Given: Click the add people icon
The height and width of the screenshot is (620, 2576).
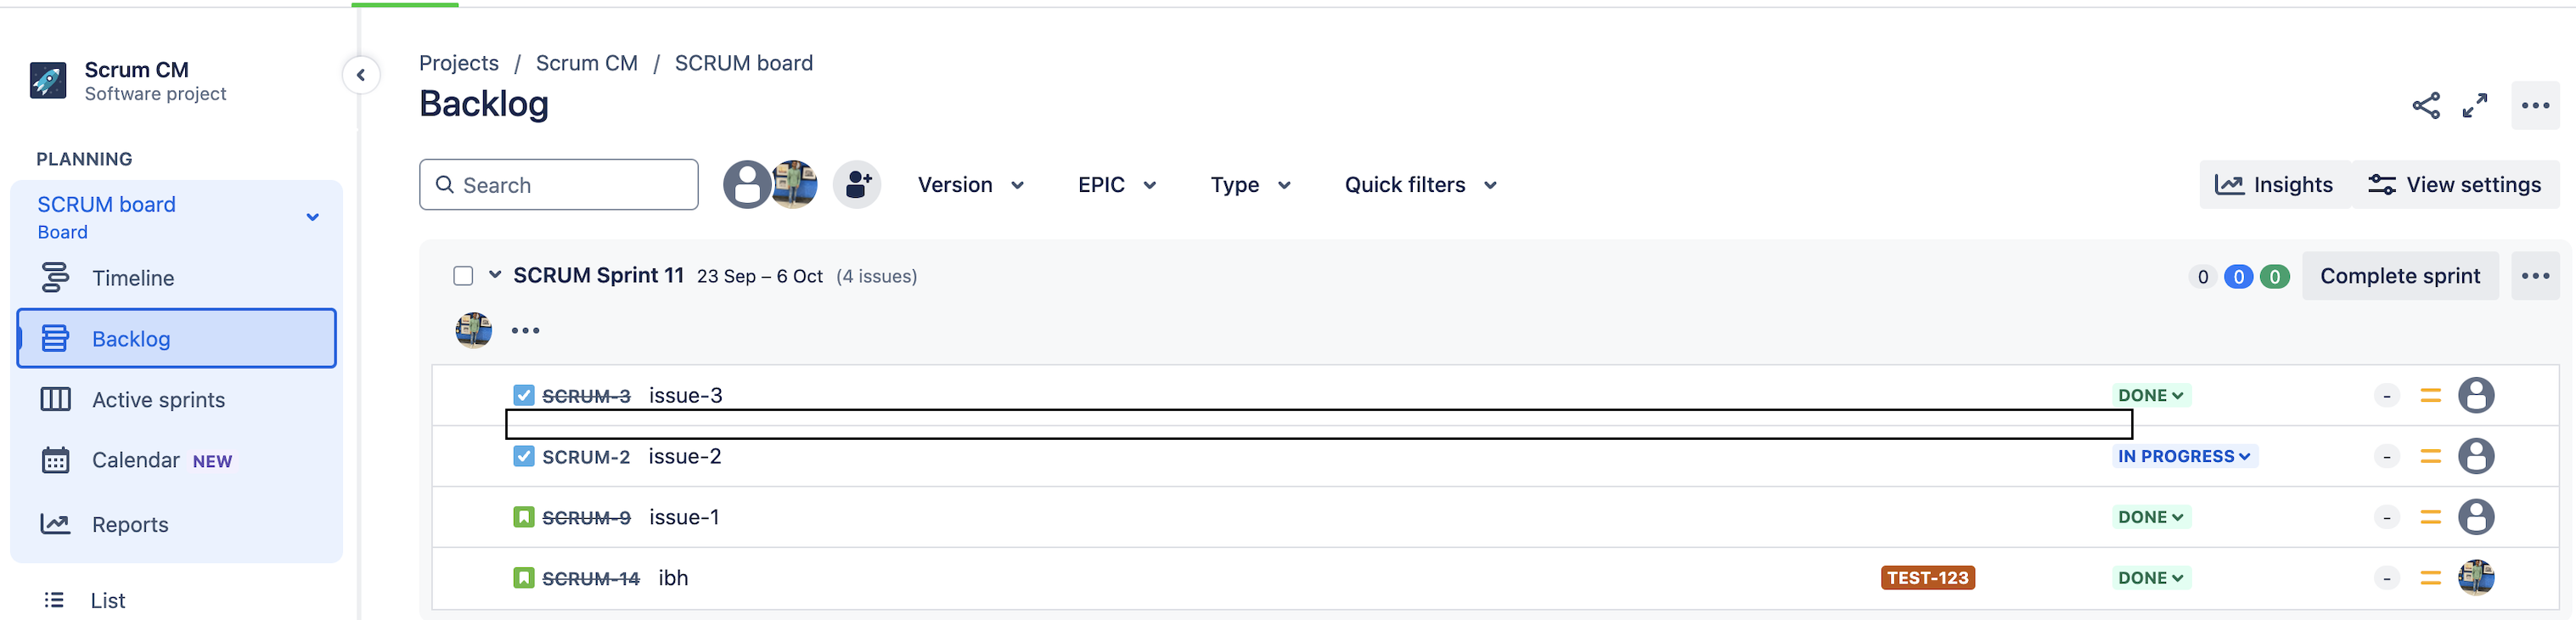Looking at the screenshot, I should pos(857,184).
